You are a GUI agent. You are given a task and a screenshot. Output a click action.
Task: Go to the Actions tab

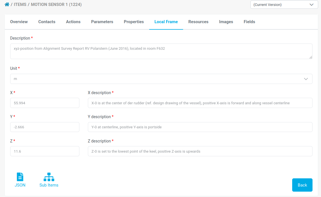click(x=73, y=22)
